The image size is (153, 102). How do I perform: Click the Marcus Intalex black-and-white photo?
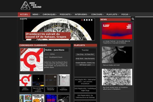click(x=117, y=55)
